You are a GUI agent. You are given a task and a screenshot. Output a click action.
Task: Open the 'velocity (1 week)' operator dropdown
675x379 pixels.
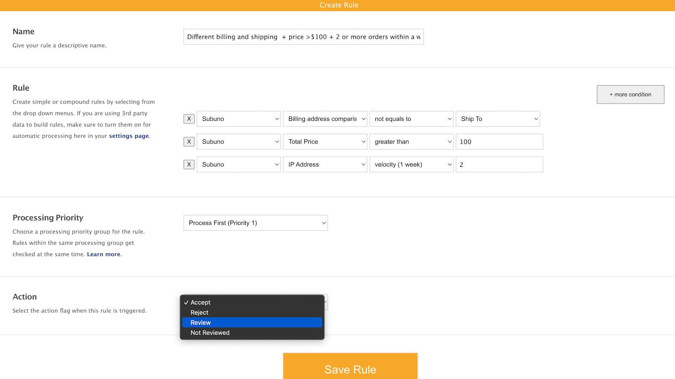click(411, 164)
